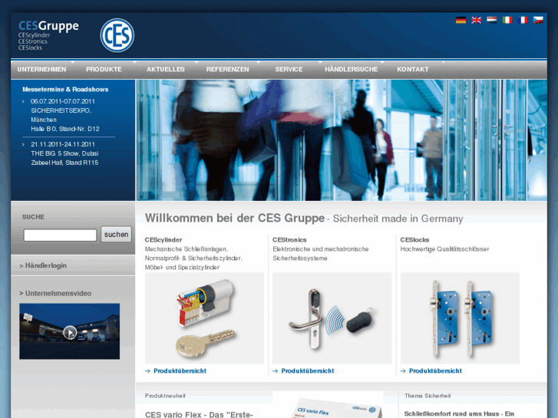The height and width of the screenshot is (418, 558).
Task: Click the round CES logo
Action: click(117, 35)
